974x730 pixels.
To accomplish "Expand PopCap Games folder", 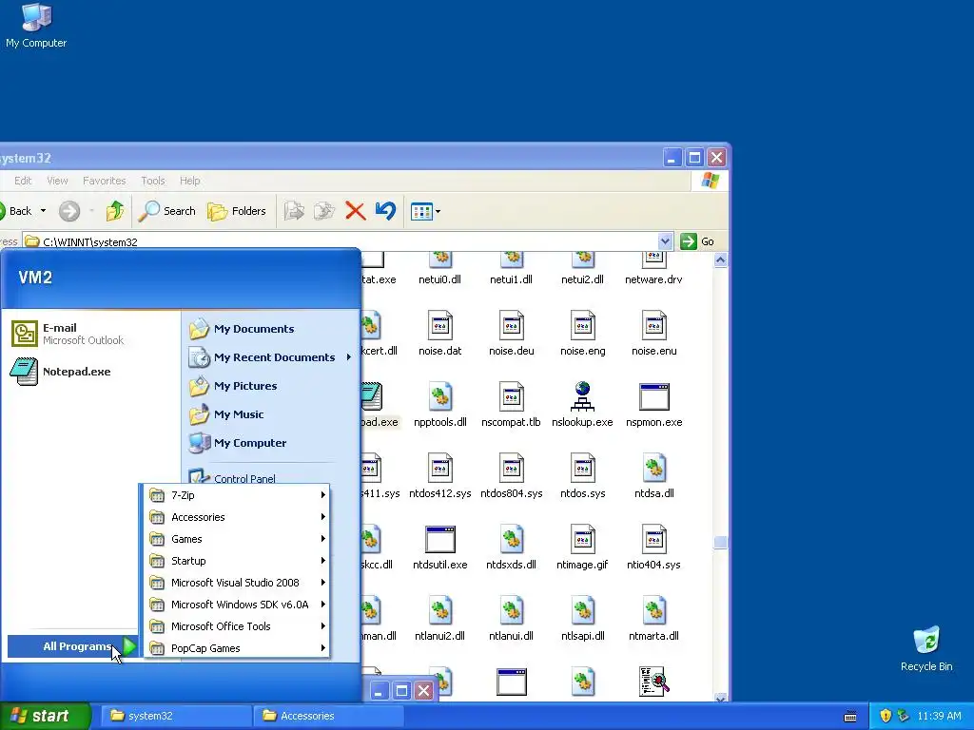I will point(237,648).
